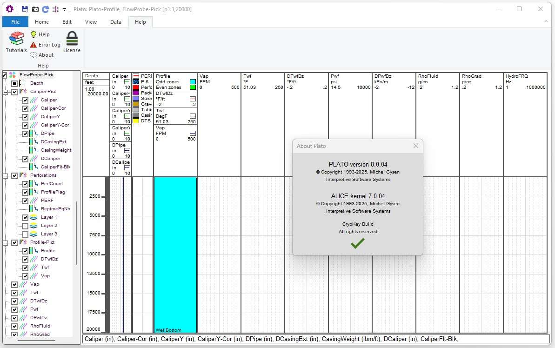
Task: Open the File menu
Action: click(15, 22)
